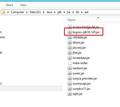Select the nashorn.jar file icon
The height and width of the screenshot is (107, 120).
click(70, 68)
